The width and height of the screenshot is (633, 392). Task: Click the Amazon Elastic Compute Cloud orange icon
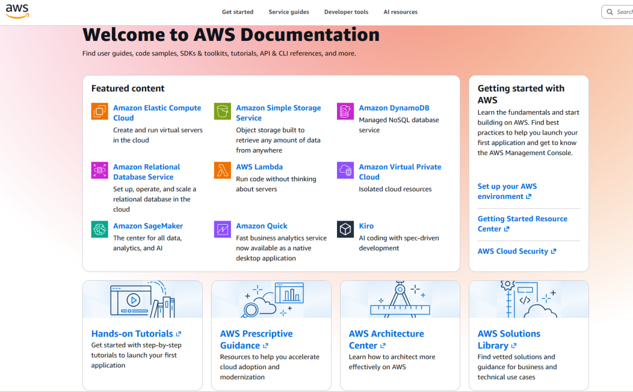point(99,111)
